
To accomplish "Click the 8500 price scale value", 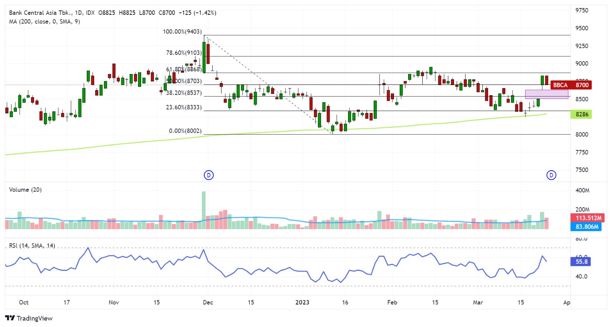I will coord(582,99).
